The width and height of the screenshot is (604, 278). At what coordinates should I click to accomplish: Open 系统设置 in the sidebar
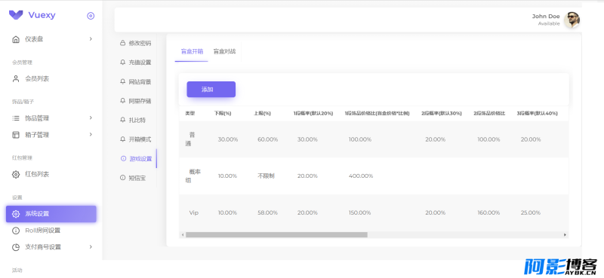[51, 214]
